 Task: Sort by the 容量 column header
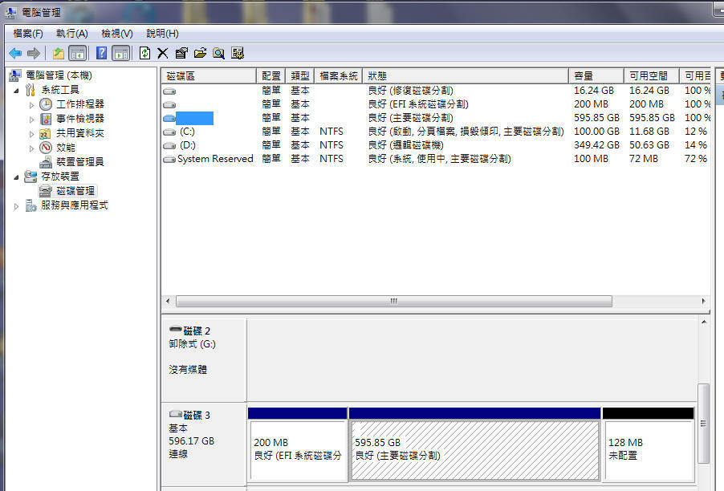596,75
